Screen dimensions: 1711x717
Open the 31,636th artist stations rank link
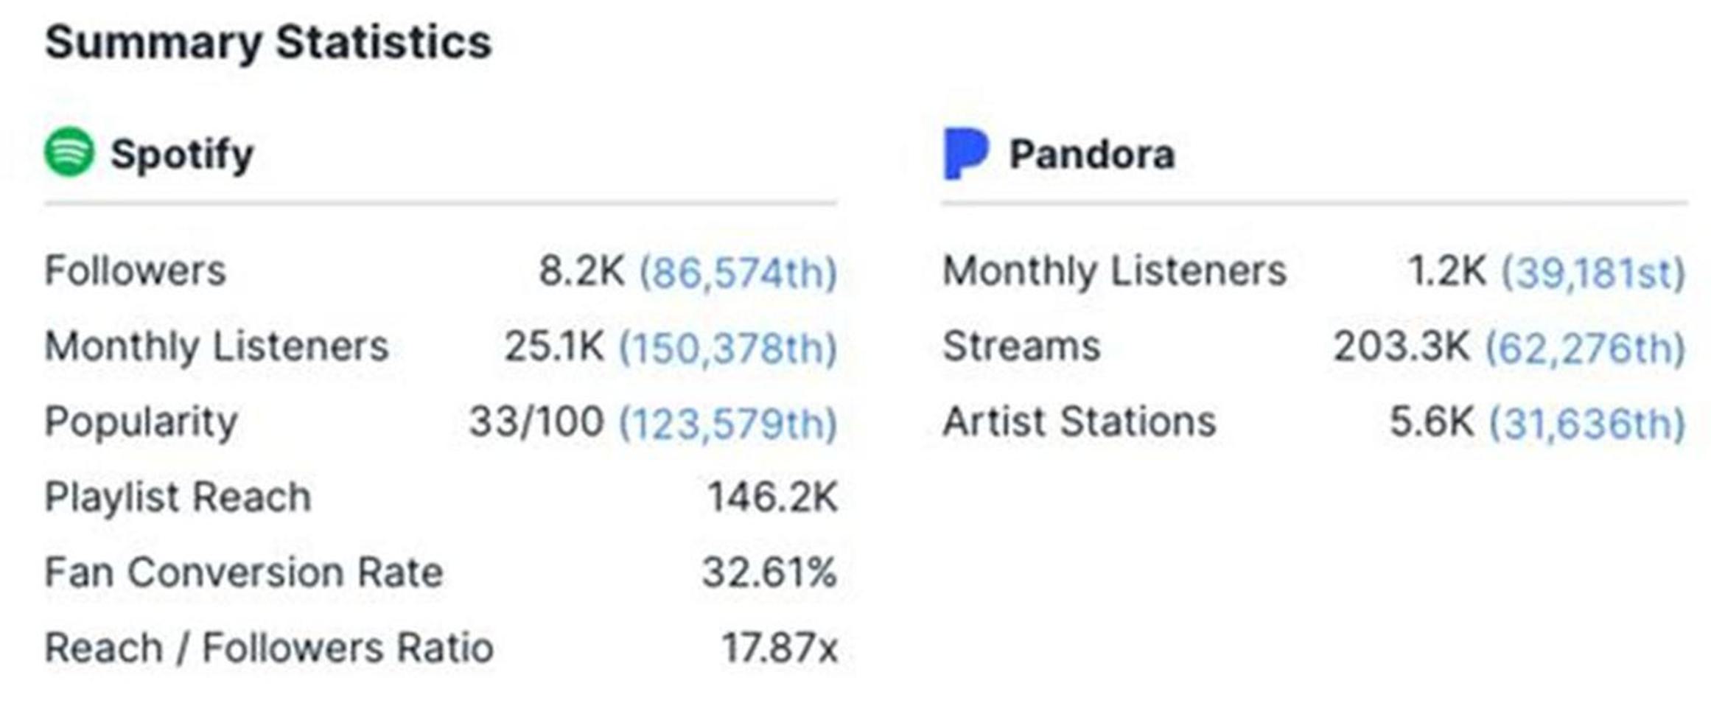click(1587, 423)
